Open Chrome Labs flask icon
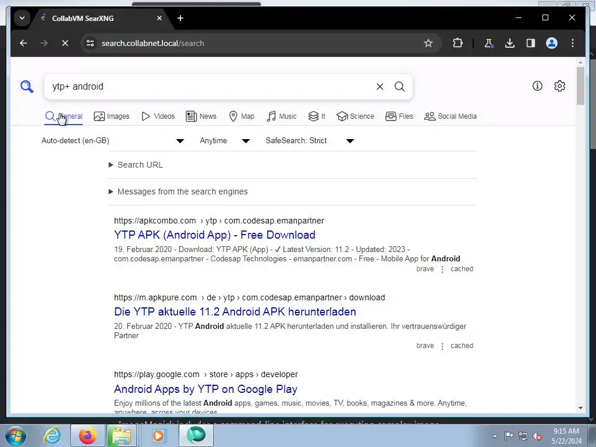Screen dimensions: 596x447 (x=489, y=43)
